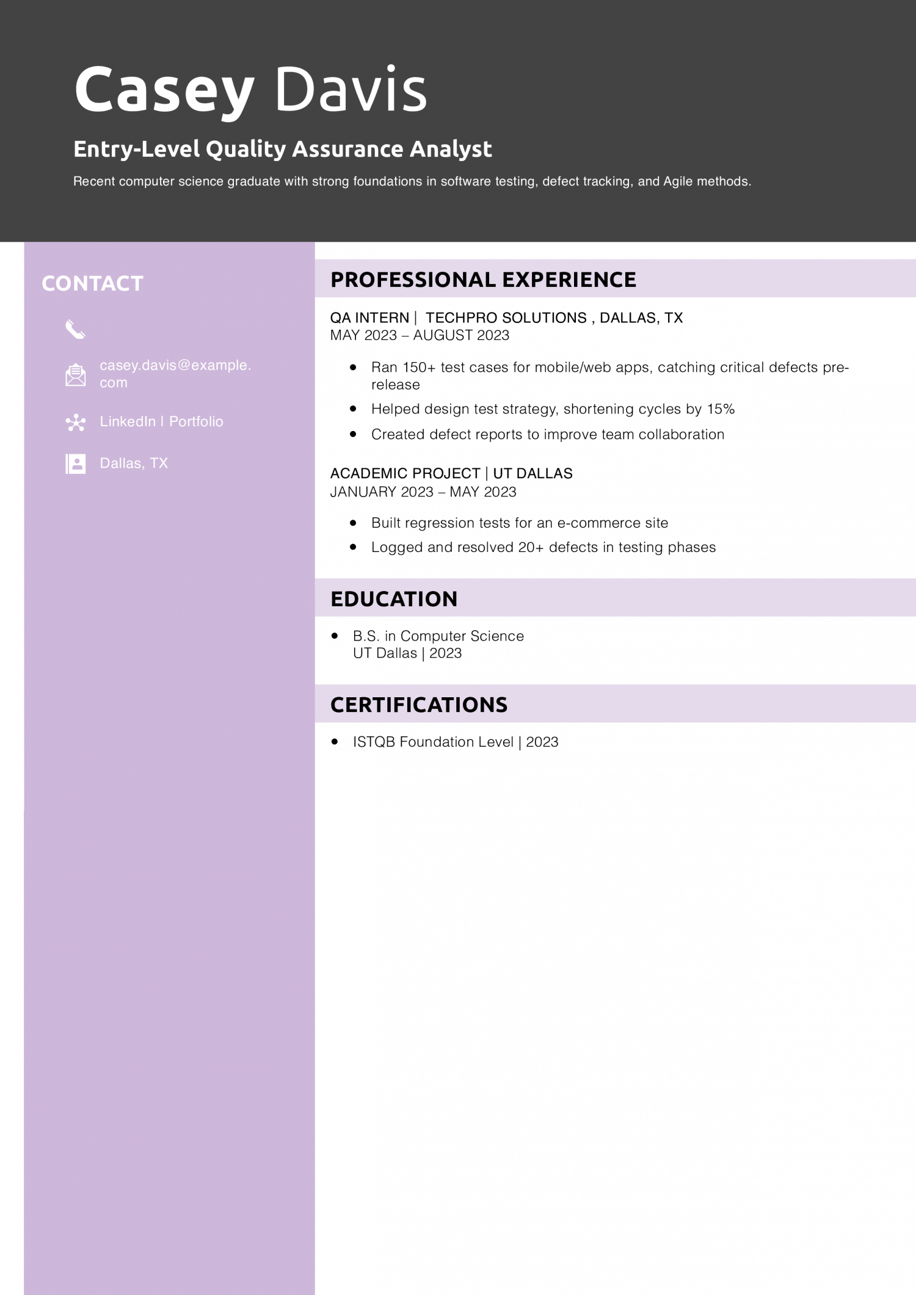916x1295 pixels.
Task: Click the address book icon beside Dallas
Action: (x=75, y=464)
